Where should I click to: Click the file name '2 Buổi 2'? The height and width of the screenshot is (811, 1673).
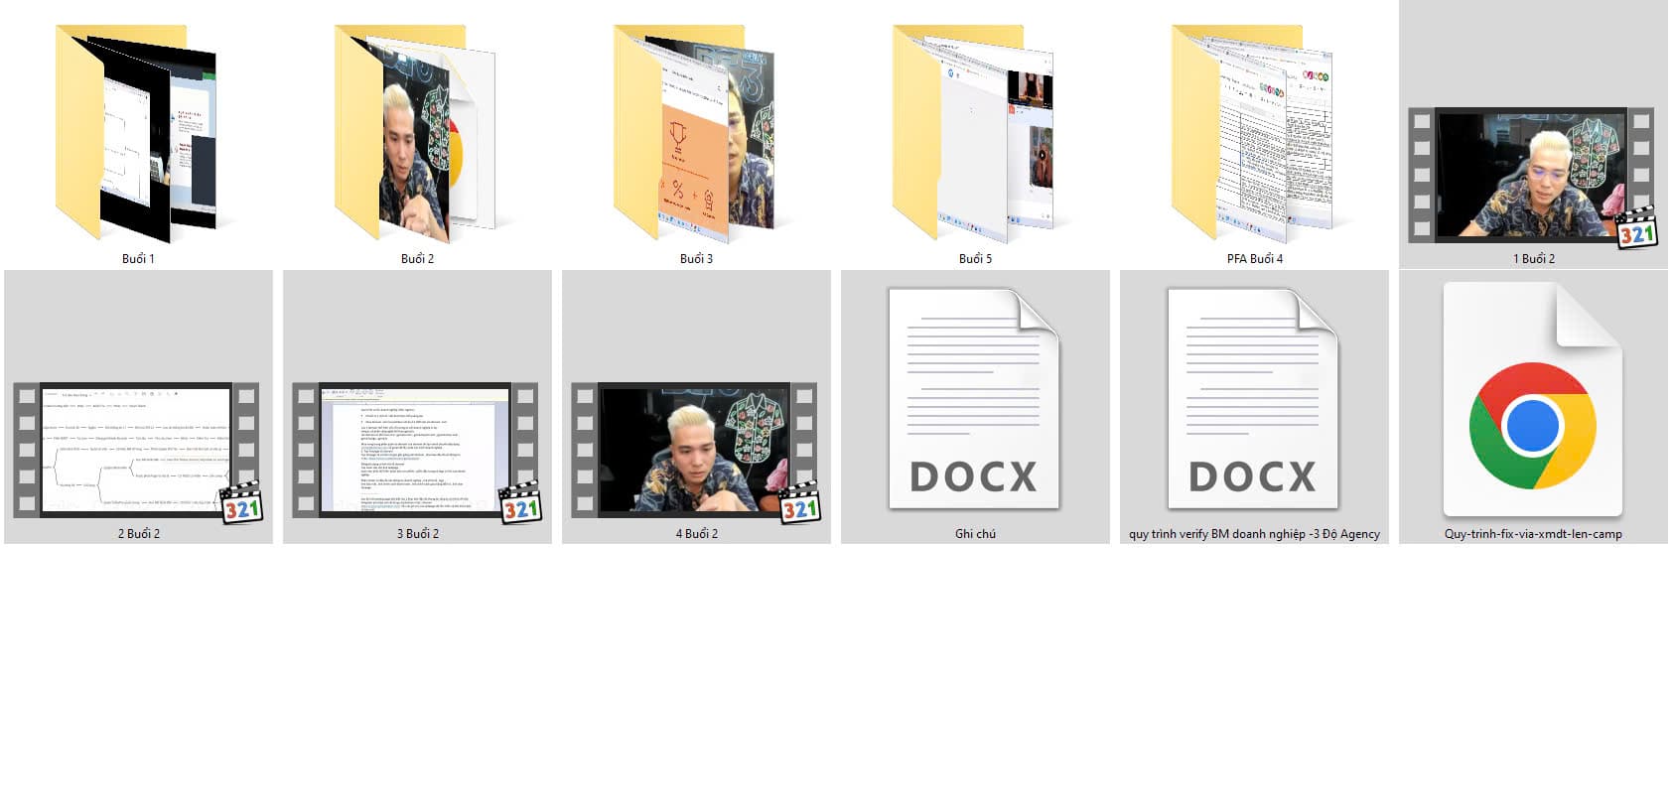click(138, 534)
